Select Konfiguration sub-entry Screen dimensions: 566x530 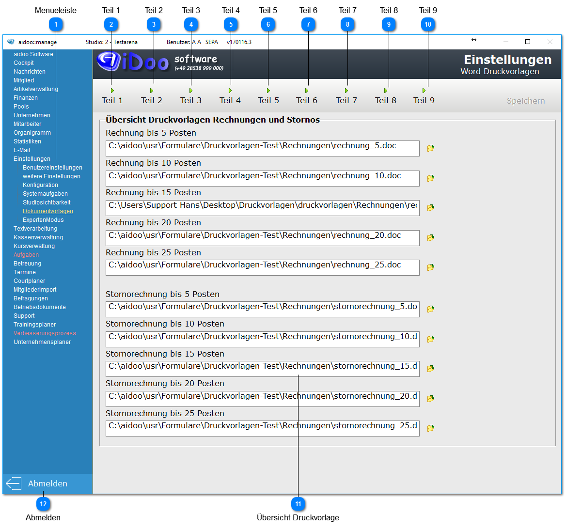pyautogui.click(x=40, y=185)
